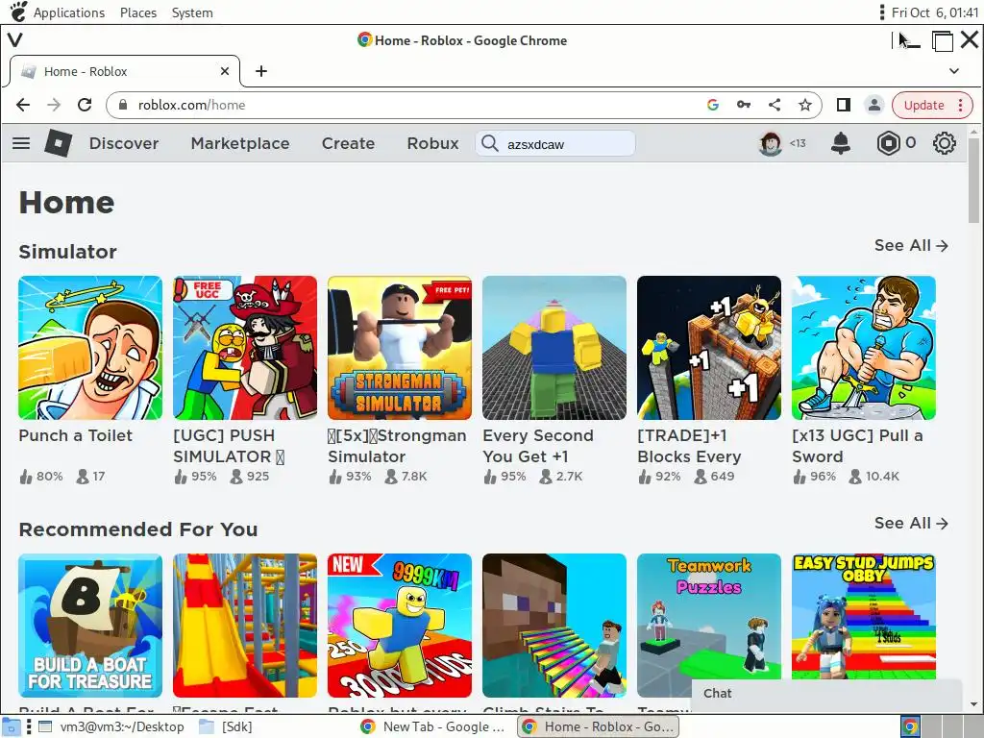The height and width of the screenshot is (738, 984).
Task: Click Chrome's forward arrow
Action: [54, 105]
